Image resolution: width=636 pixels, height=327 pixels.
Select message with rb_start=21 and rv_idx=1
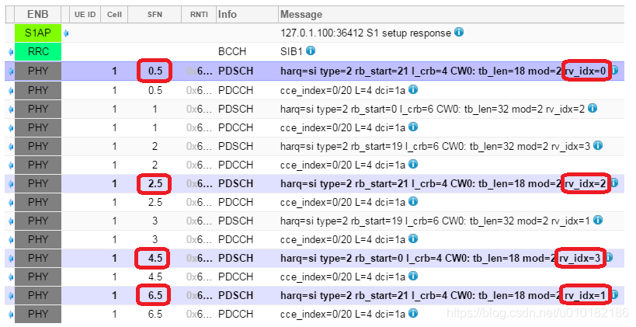coord(443,296)
